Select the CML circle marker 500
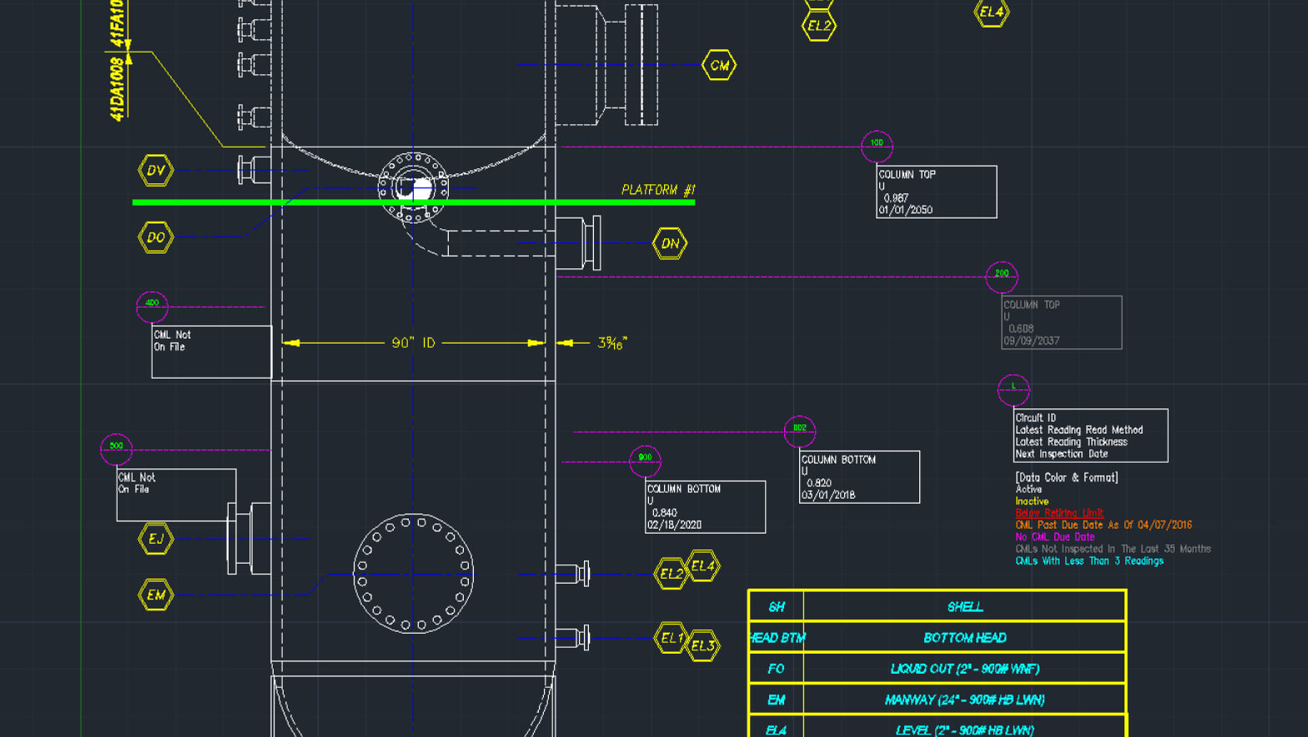The image size is (1308, 737). (x=116, y=447)
